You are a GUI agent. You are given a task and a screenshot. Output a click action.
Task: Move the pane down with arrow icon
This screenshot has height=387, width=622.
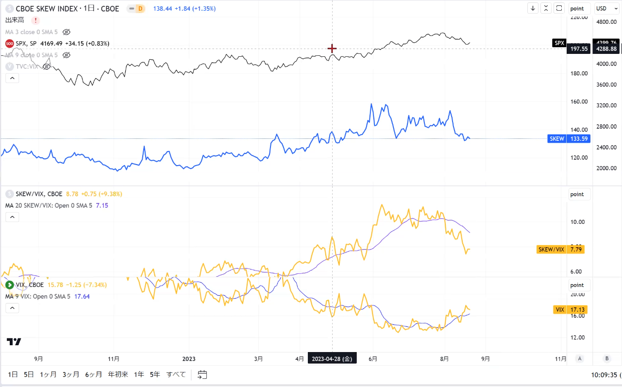point(533,8)
